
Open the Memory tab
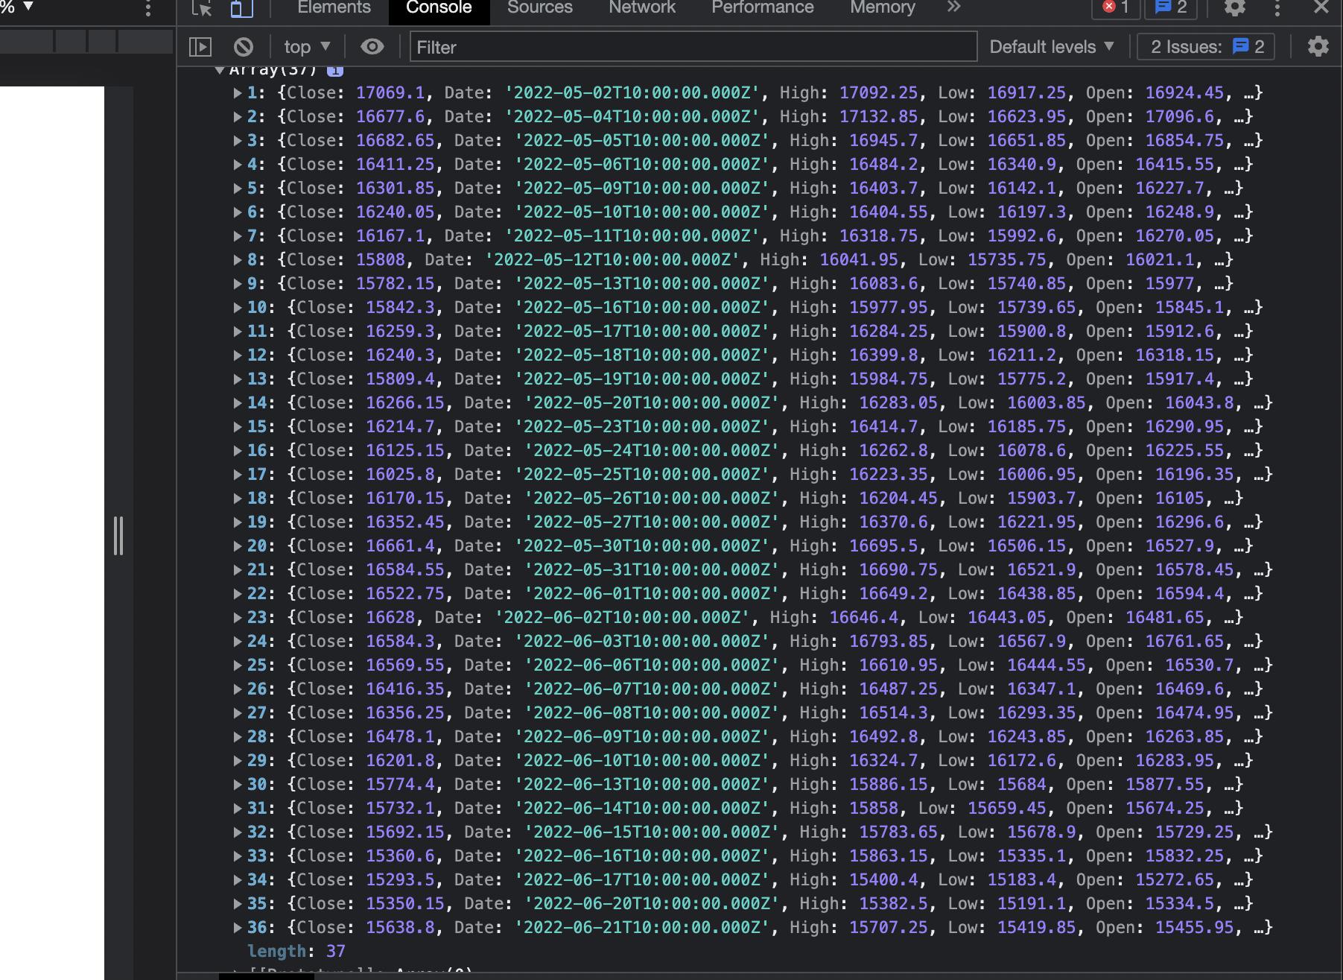click(883, 7)
